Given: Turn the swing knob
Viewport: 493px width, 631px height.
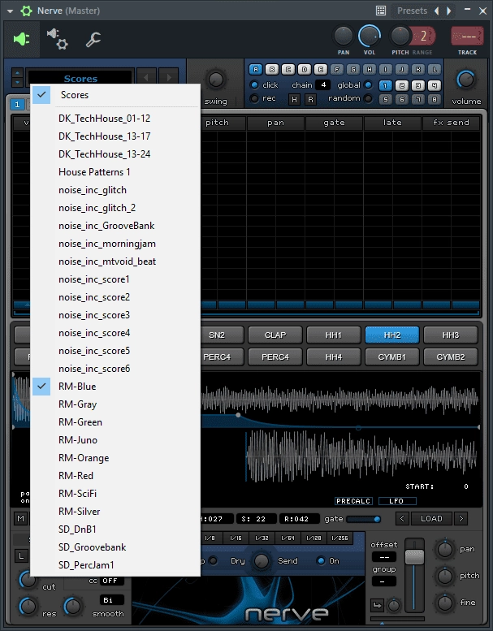Looking at the screenshot, I should tap(216, 80).
